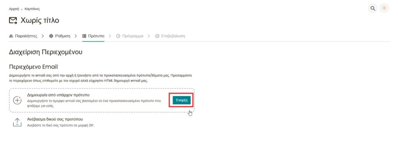Select Ανέβασμα δικού σας προτύπου option
The height and width of the screenshot is (160, 398).
click(55, 119)
